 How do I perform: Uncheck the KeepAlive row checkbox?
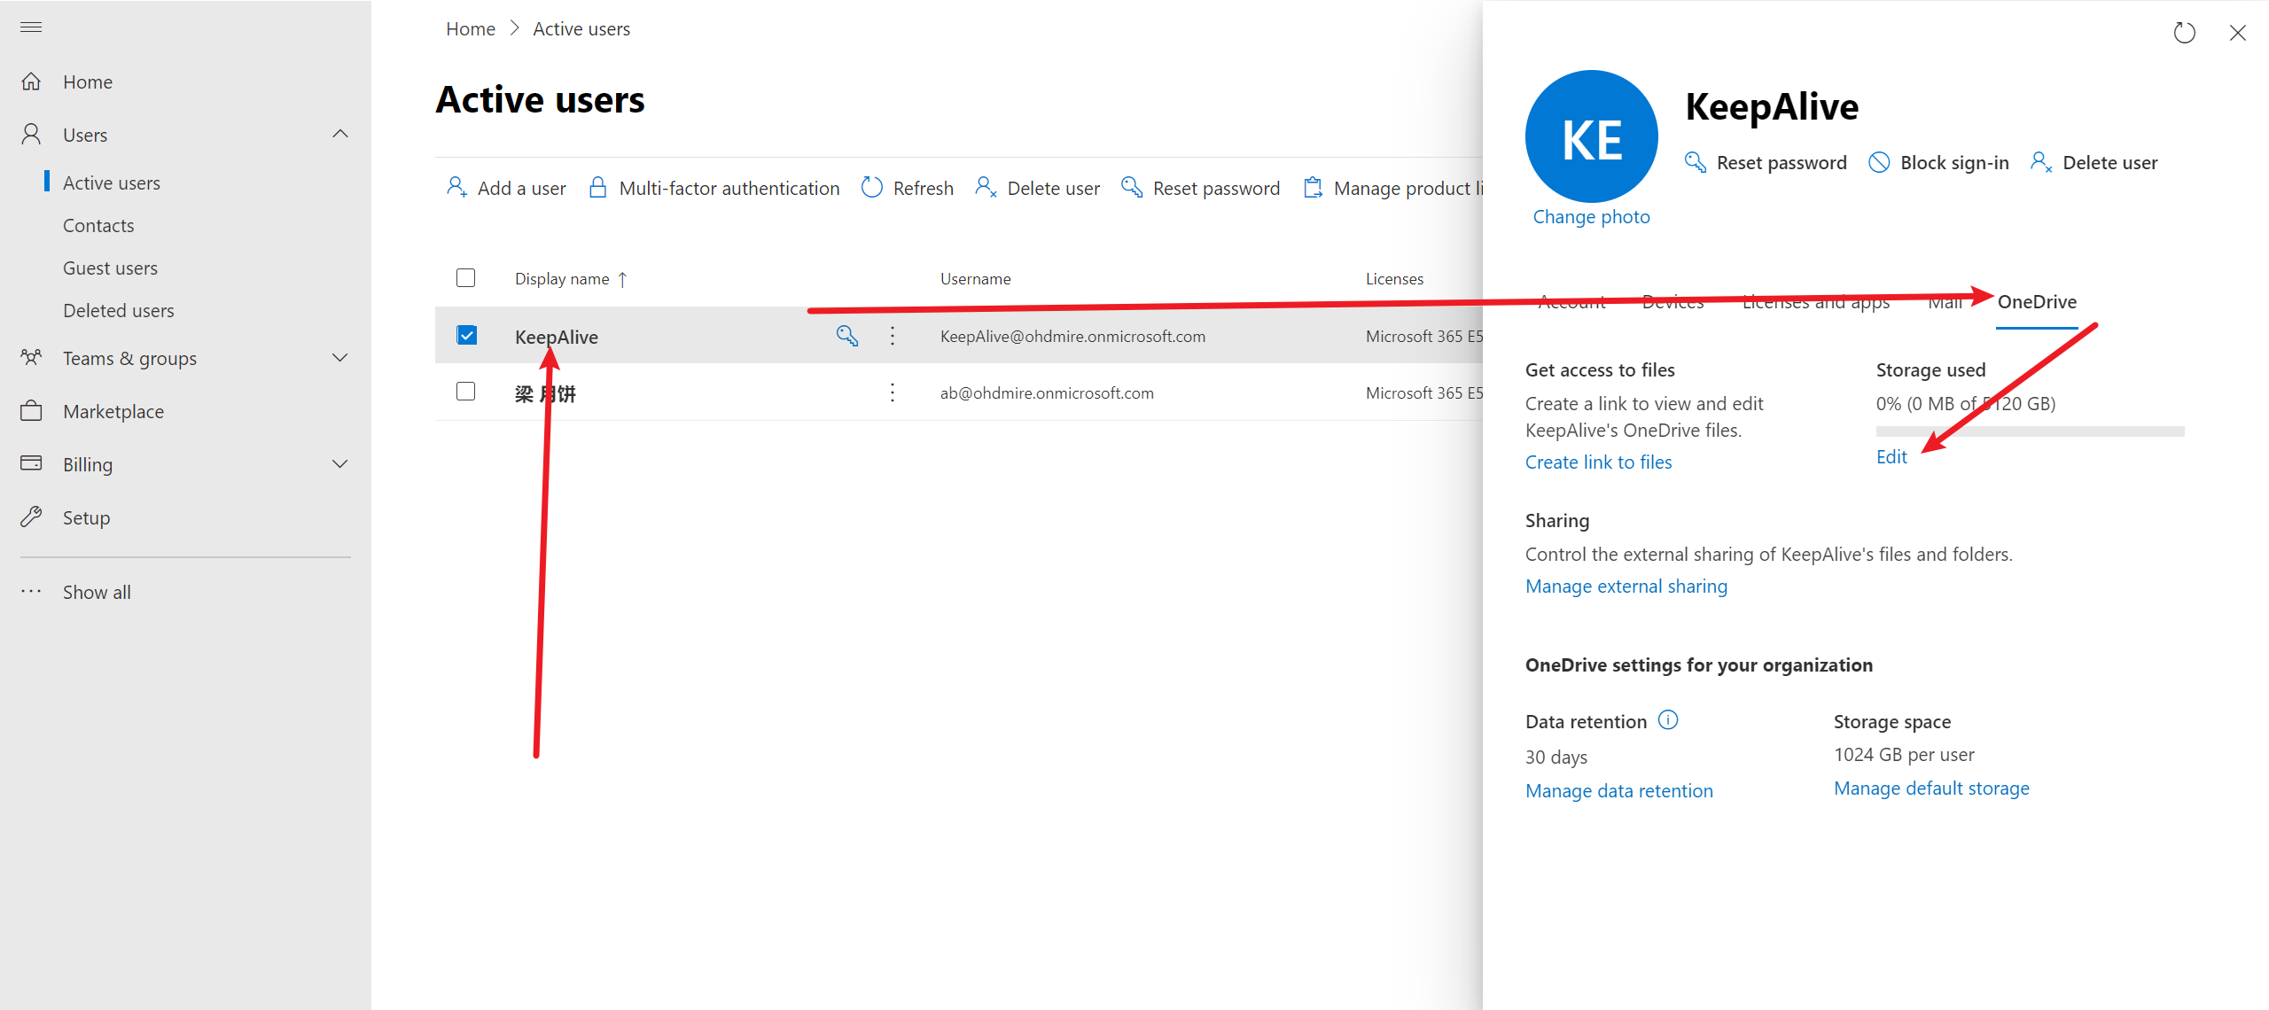(466, 335)
